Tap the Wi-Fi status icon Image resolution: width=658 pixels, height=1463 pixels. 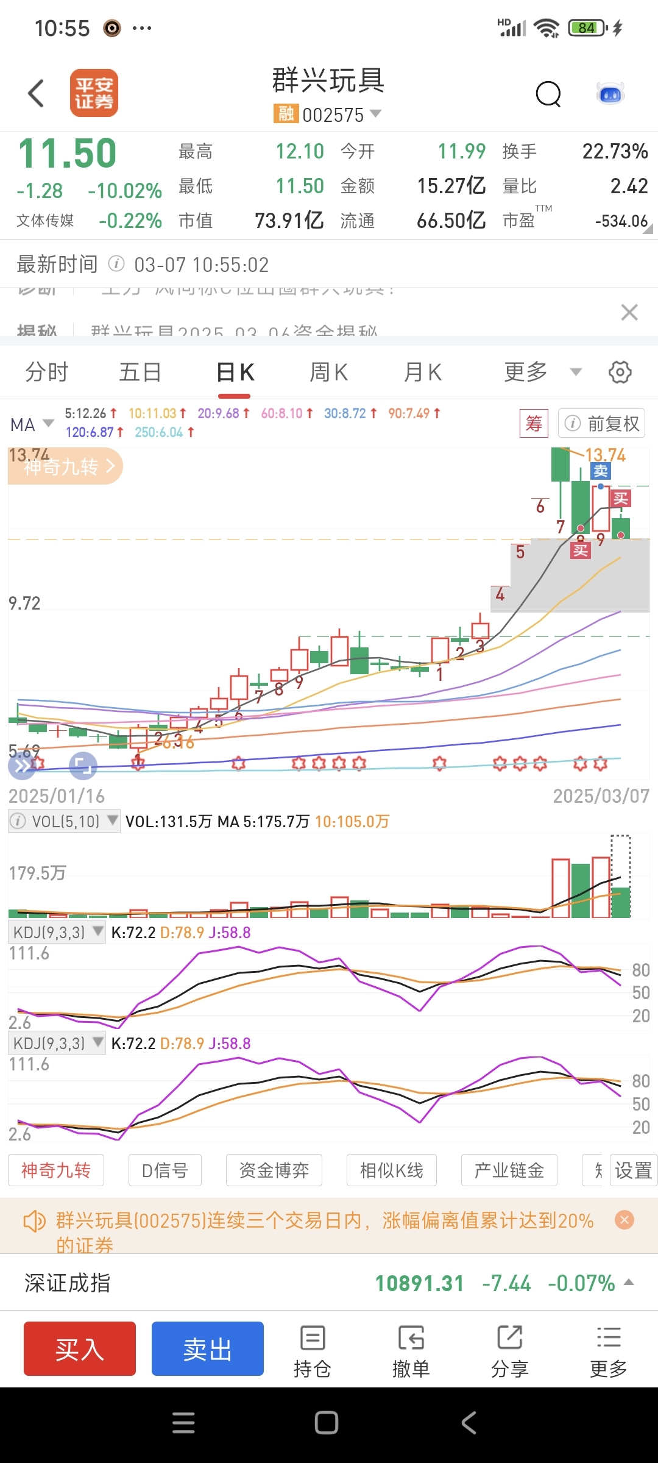[547, 28]
